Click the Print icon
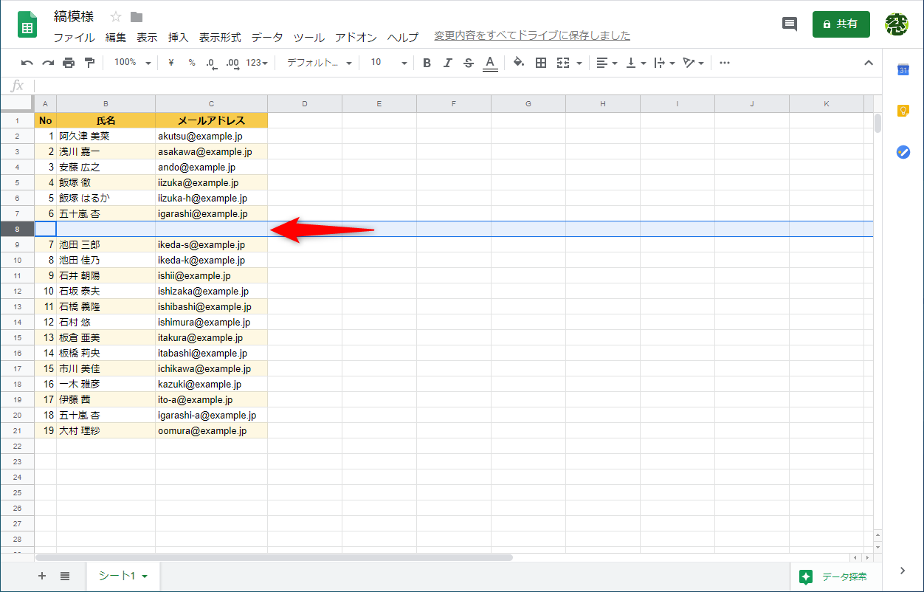This screenshot has width=924, height=592. pyautogui.click(x=69, y=63)
